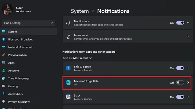Image resolution: width=195 pixels, height=109 pixels.
Task: Go back to System breadcrumb
Action: pyautogui.click(x=80, y=11)
